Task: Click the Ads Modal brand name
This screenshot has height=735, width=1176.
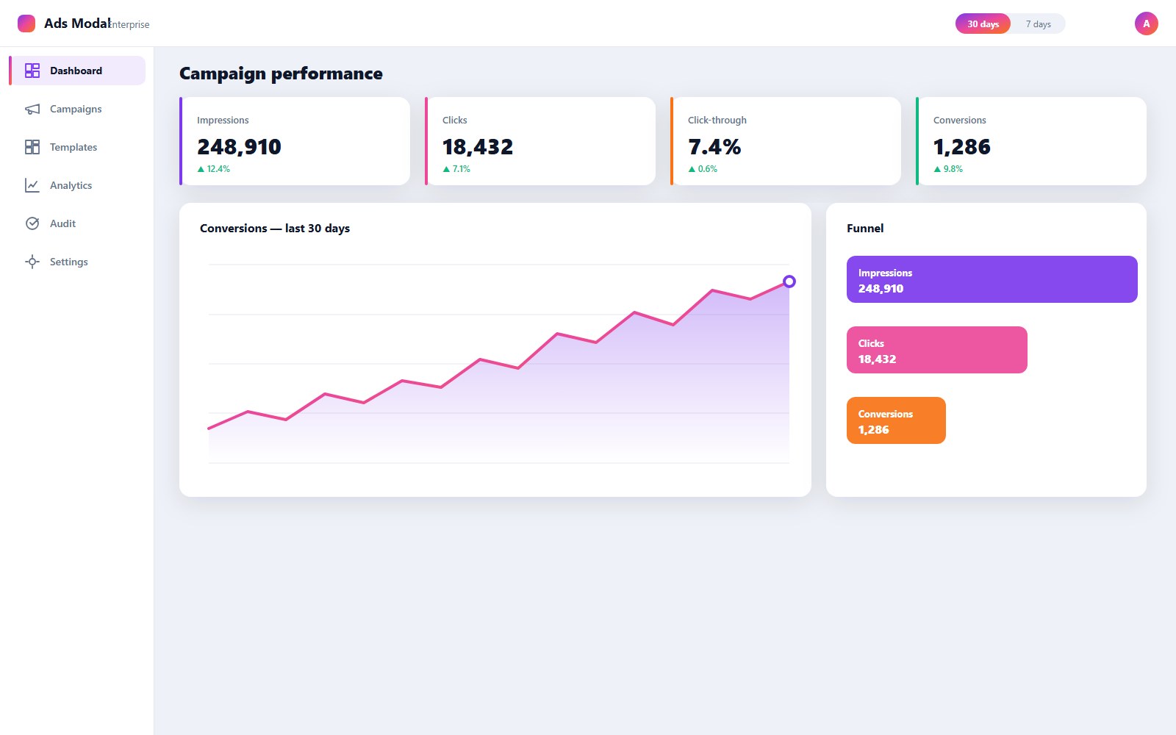Action: tap(76, 24)
